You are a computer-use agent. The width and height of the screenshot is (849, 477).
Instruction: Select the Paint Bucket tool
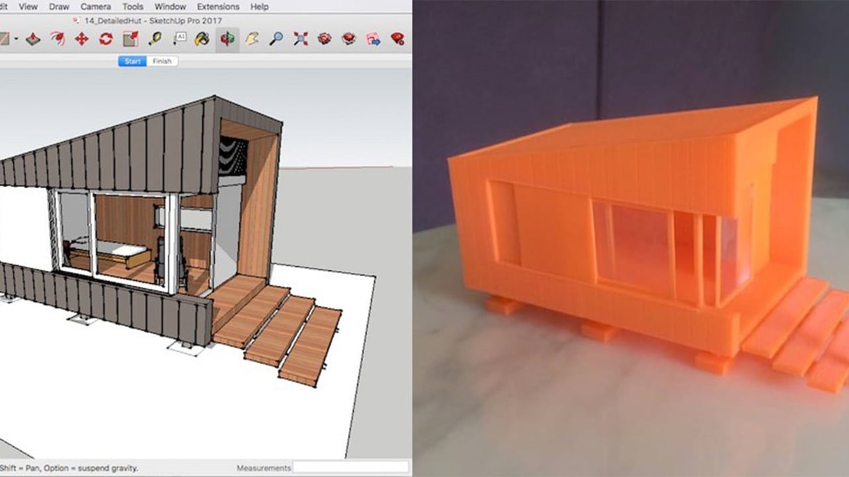pos(202,39)
